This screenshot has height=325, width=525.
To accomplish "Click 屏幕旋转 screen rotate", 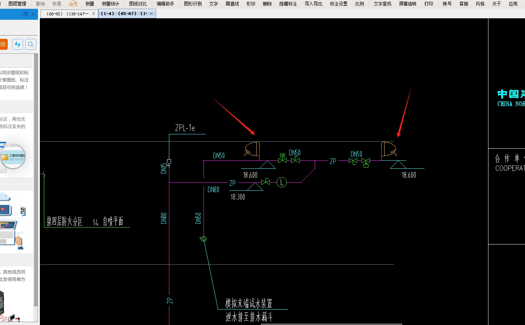I will click(408, 4).
